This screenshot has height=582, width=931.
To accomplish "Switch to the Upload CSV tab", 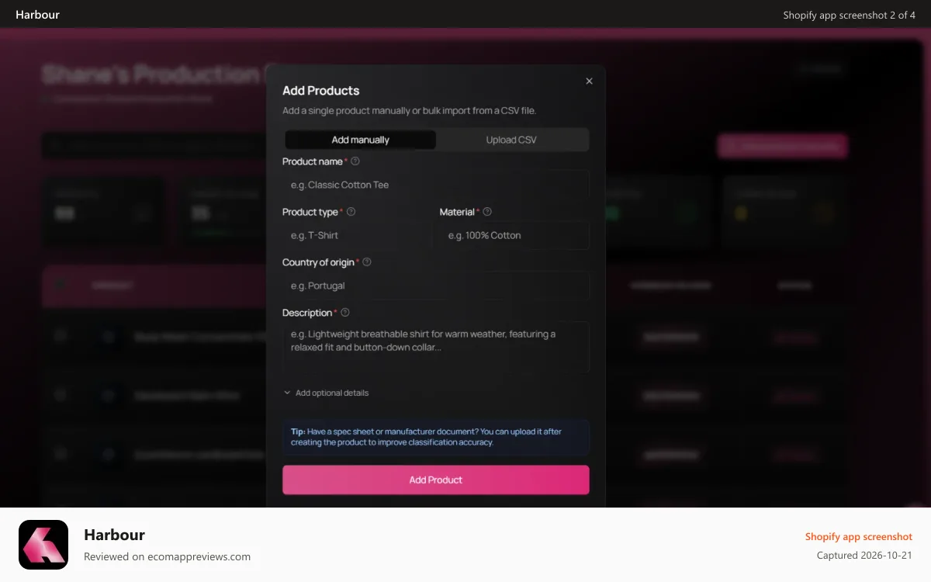I will [x=511, y=140].
